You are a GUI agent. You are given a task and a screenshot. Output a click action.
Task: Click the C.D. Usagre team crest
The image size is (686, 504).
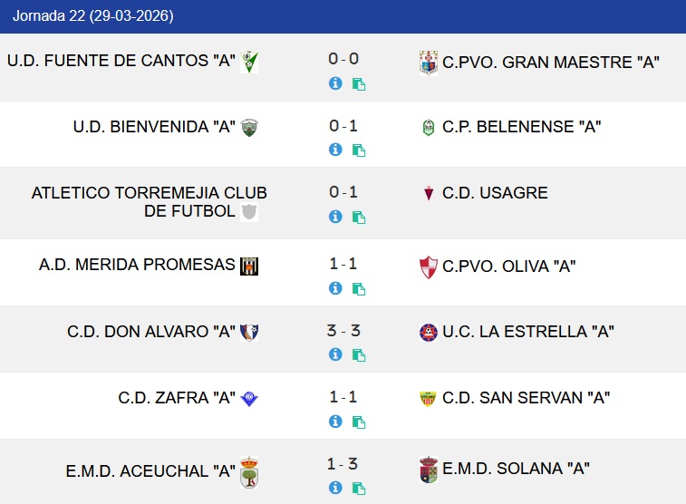pyautogui.click(x=429, y=193)
